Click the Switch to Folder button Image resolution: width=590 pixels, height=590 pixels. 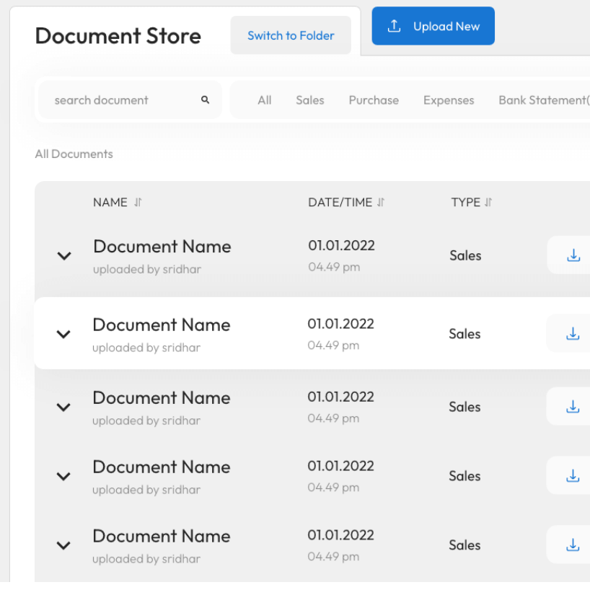click(x=291, y=35)
